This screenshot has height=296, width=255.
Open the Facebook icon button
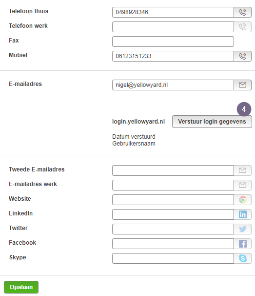coord(242,244)
